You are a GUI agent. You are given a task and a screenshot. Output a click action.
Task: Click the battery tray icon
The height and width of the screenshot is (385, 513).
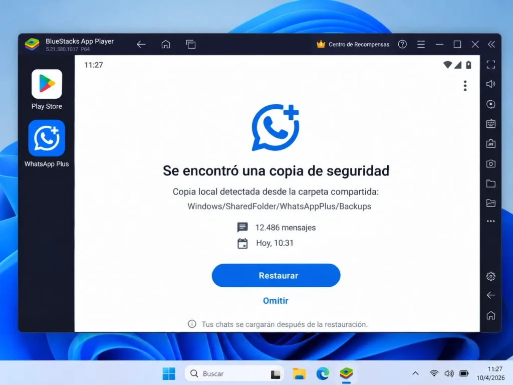(x=464, y=373)
